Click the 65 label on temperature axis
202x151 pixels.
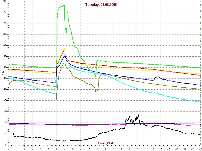(5, 34)
